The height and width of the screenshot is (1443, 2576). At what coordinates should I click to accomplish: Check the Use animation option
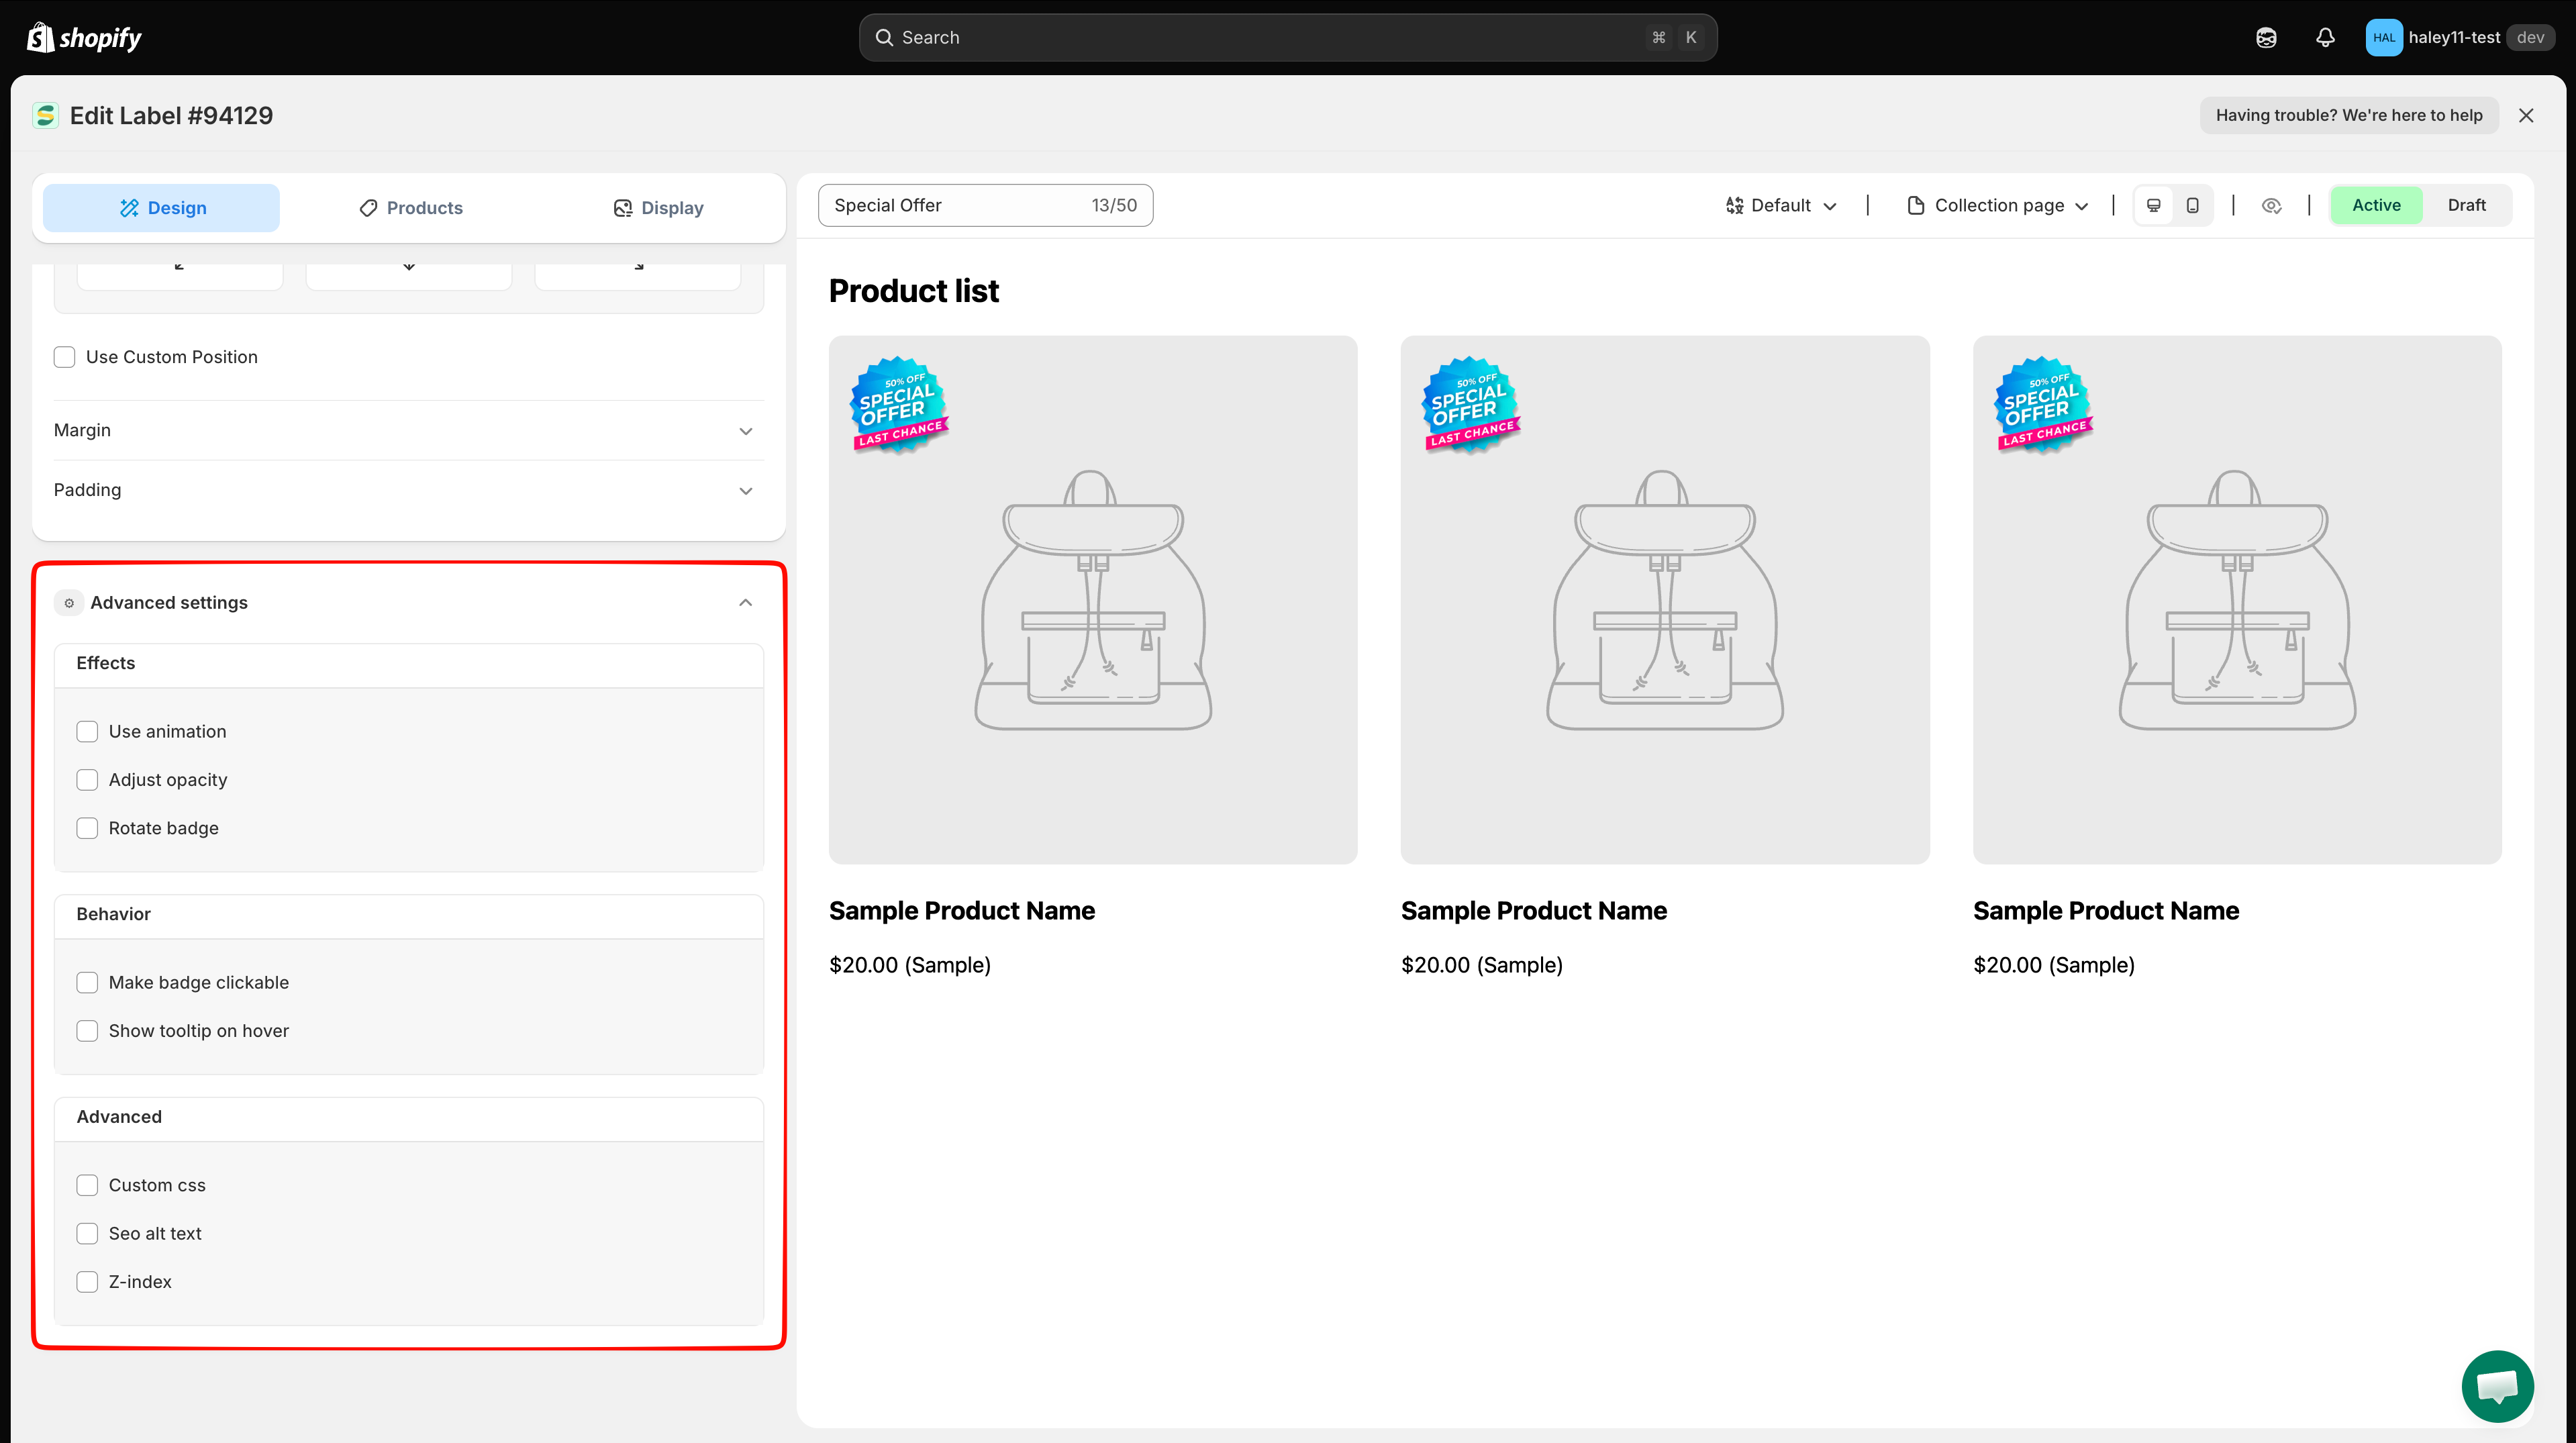point(87,732)
